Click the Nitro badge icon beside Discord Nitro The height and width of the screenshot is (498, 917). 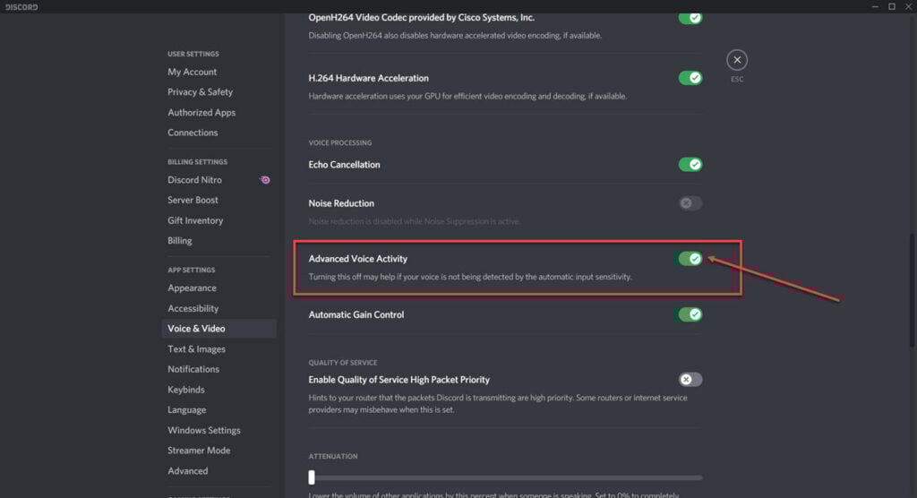[265, 180]
